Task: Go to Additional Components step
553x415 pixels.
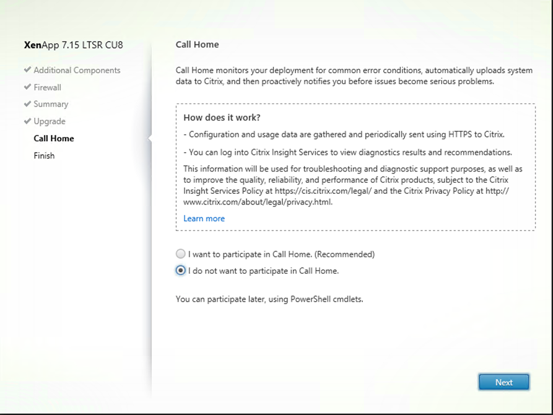Action: point(77,70)
